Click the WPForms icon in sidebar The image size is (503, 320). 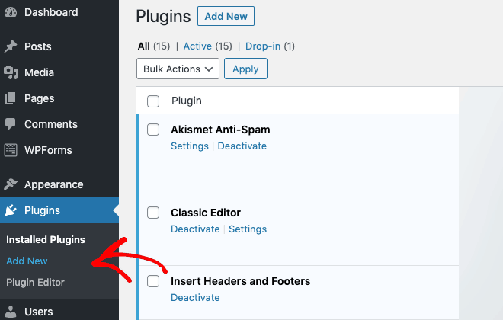click(11, 150)
